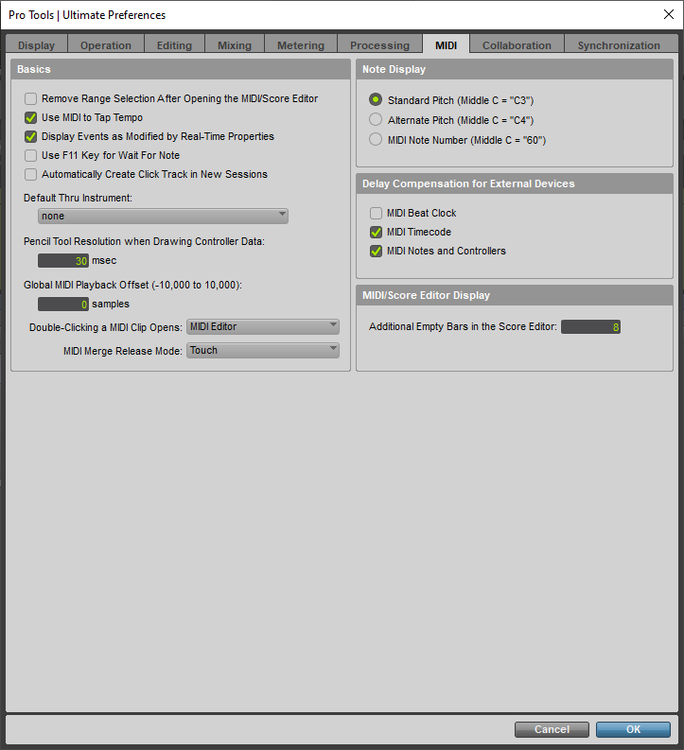This screenshot has width=684, height=750.
Task: Select the Mixing tab
Action: point(235,45)
